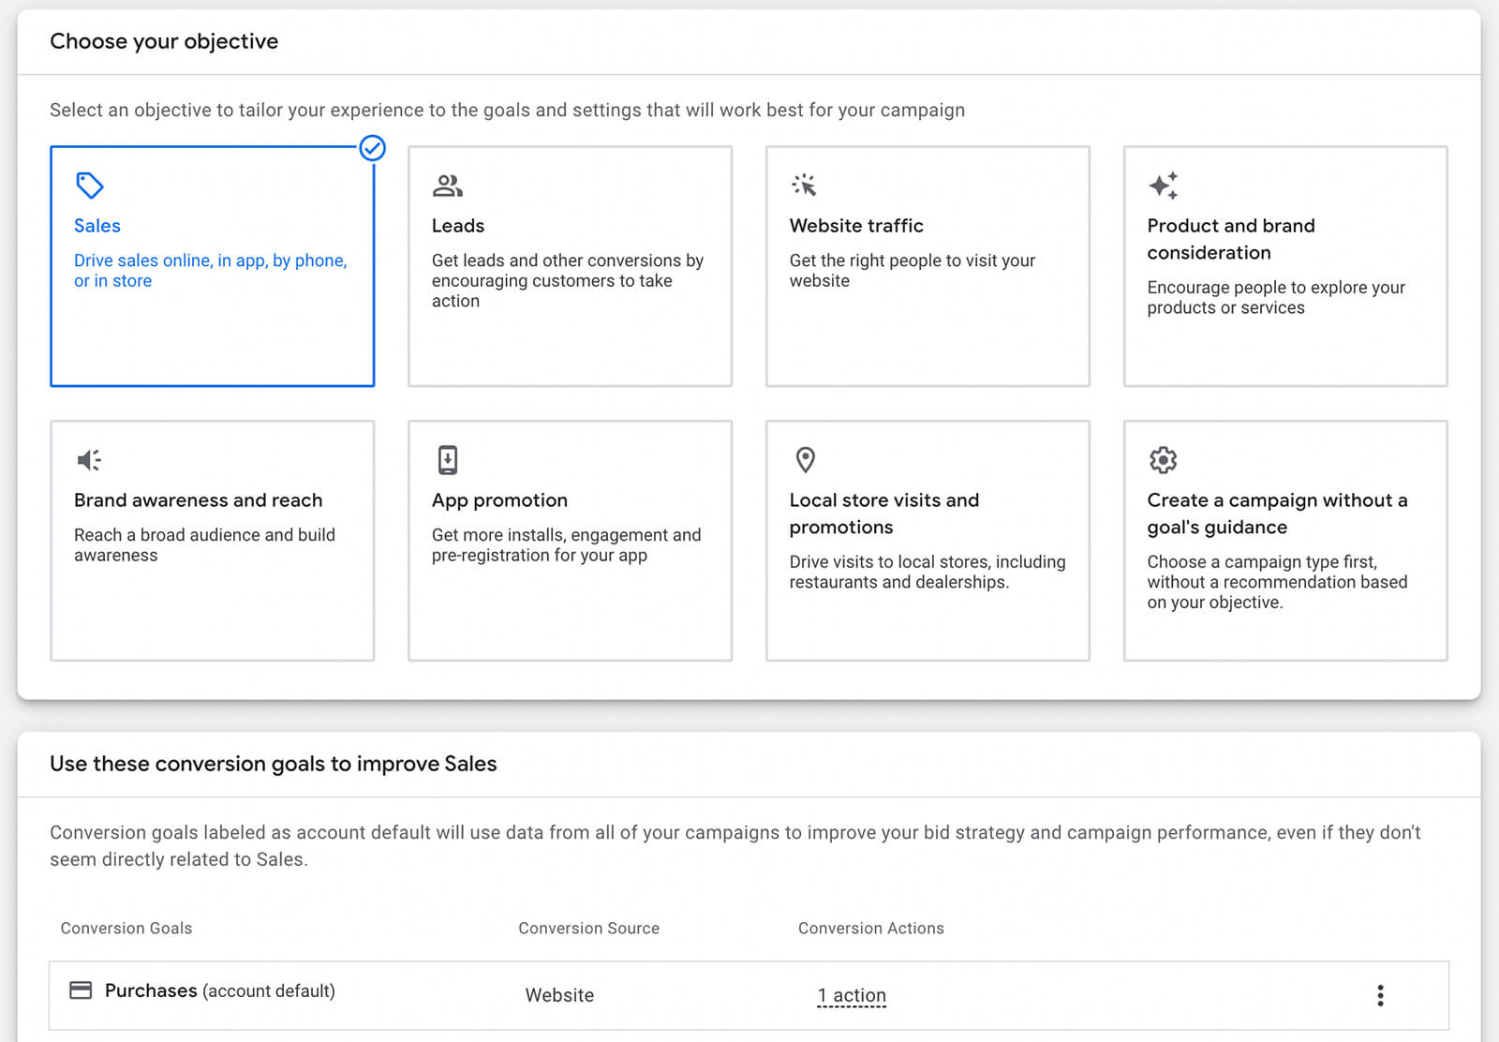This screenshot has height=1042, width=1499.
Task: Click Encourage people to explore description
Action: tap(1276, 298)
